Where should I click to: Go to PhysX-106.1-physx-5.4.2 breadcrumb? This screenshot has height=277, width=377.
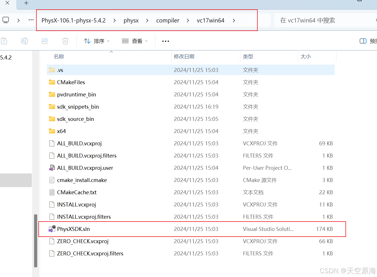coord(74,20)
